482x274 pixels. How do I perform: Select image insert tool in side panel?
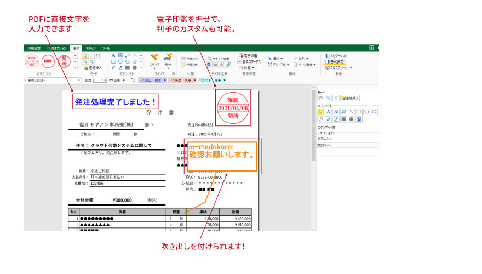pos(359,119)
